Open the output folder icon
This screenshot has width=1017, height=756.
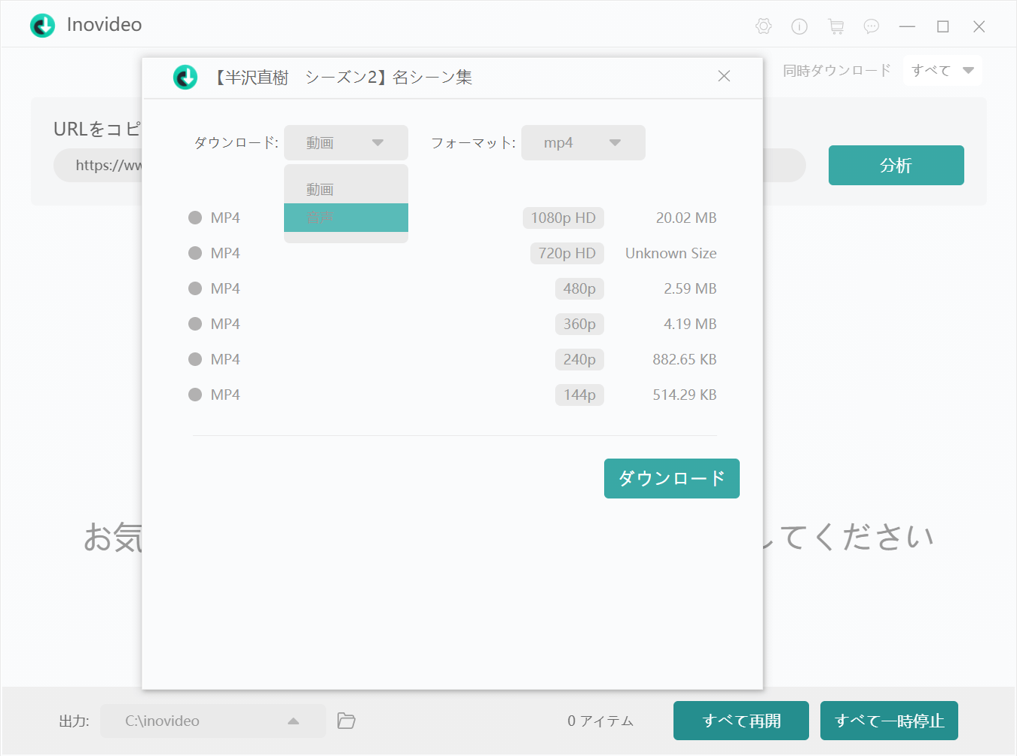point(347,721)
